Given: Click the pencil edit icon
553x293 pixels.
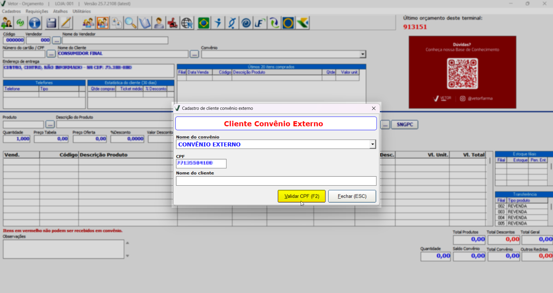Looking at the screenshot, I should pyautogui.click(x=66, y=23).
